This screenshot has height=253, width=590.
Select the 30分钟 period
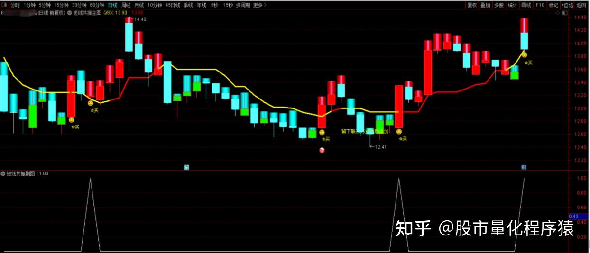tap(79, 5)
